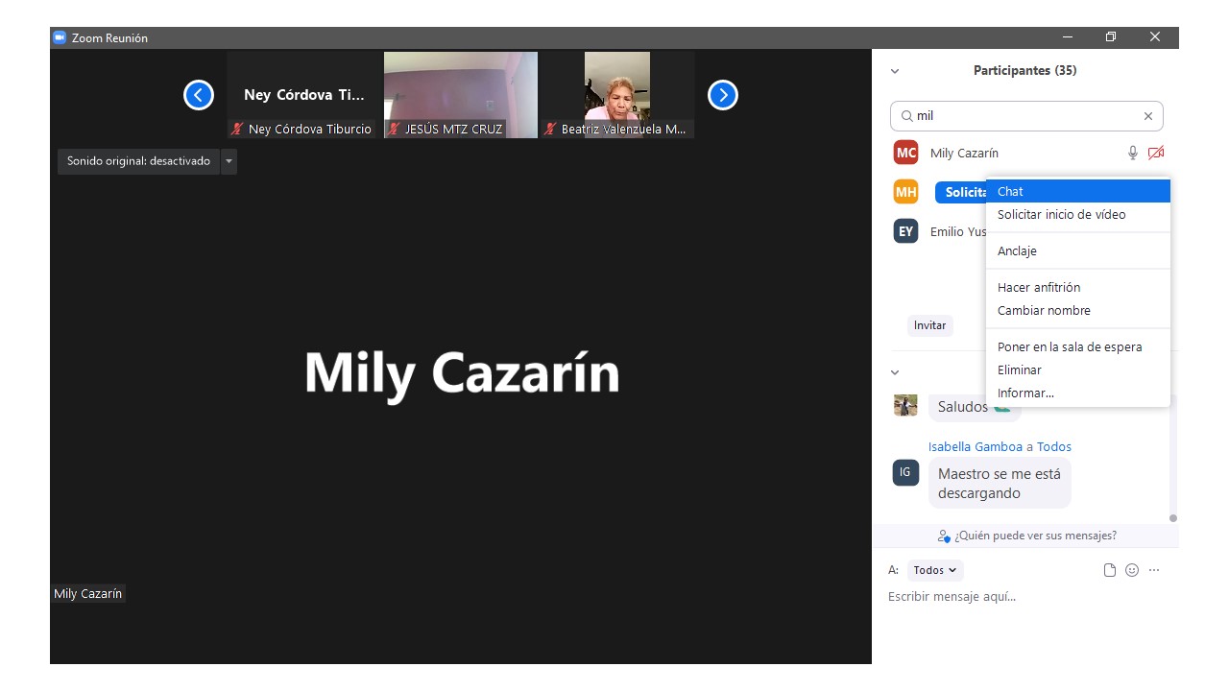Go to next video thumbnails with right arrow
Image resolution: width=1229 pixels, height=691 pixels.
point(723,95)
